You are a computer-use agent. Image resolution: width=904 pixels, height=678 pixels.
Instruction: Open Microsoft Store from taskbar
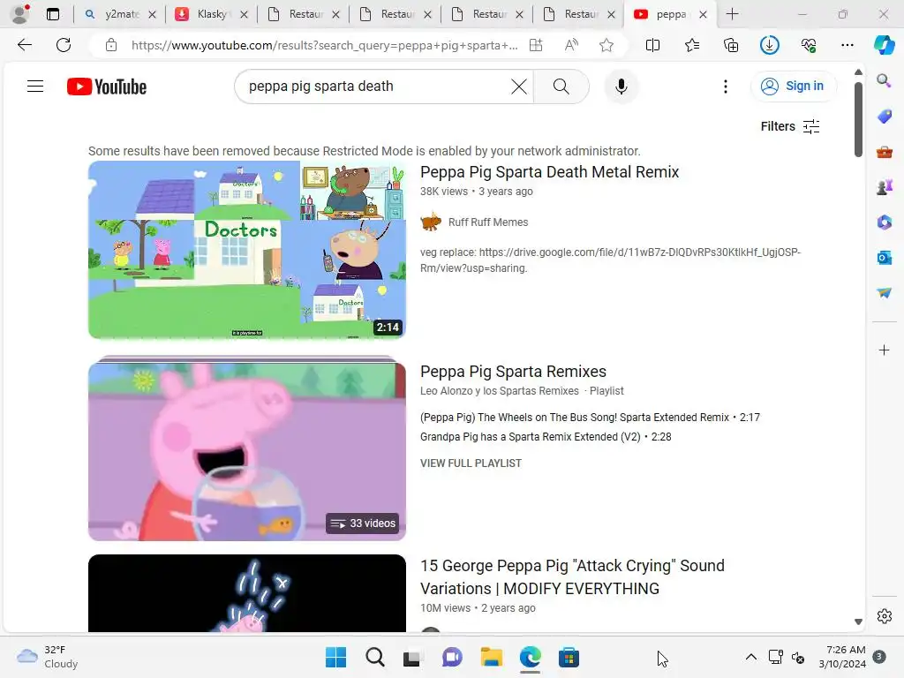(x=569, y=657)
